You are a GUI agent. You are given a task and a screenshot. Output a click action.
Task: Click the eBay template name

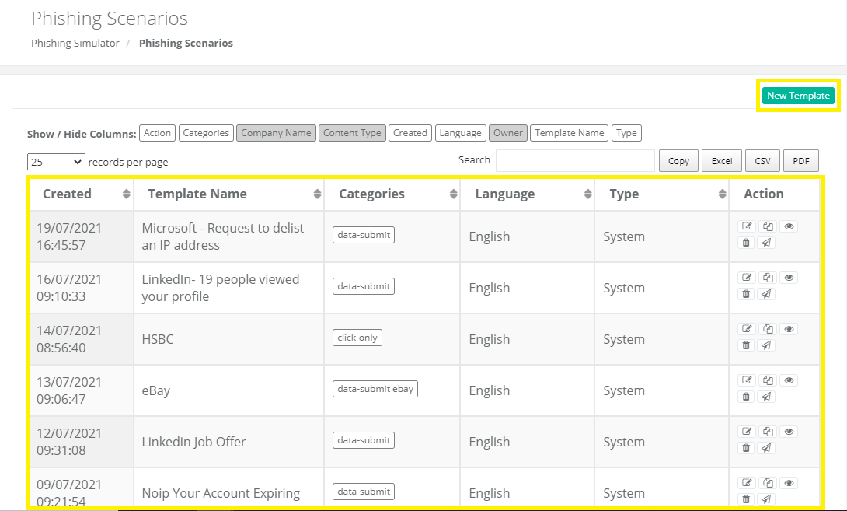click(156, 390)
